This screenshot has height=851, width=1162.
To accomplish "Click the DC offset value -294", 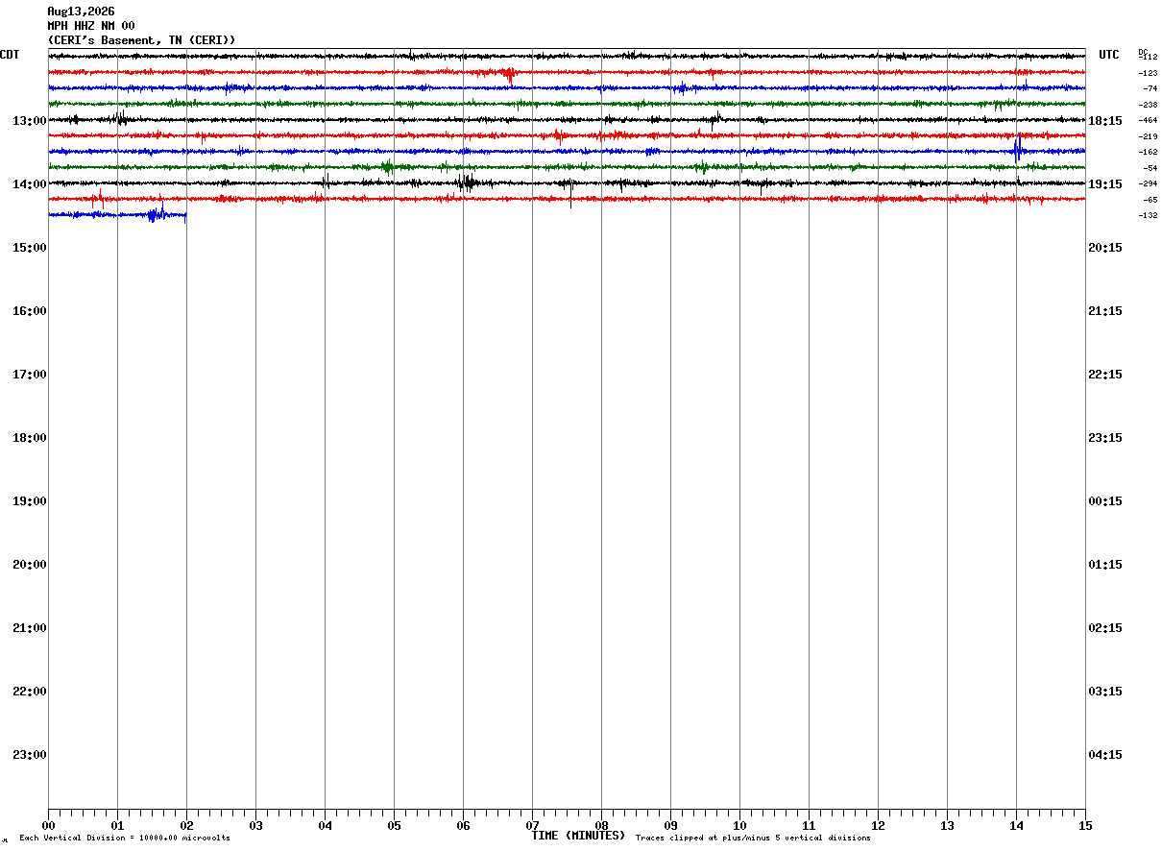I will coord(1148,183).
